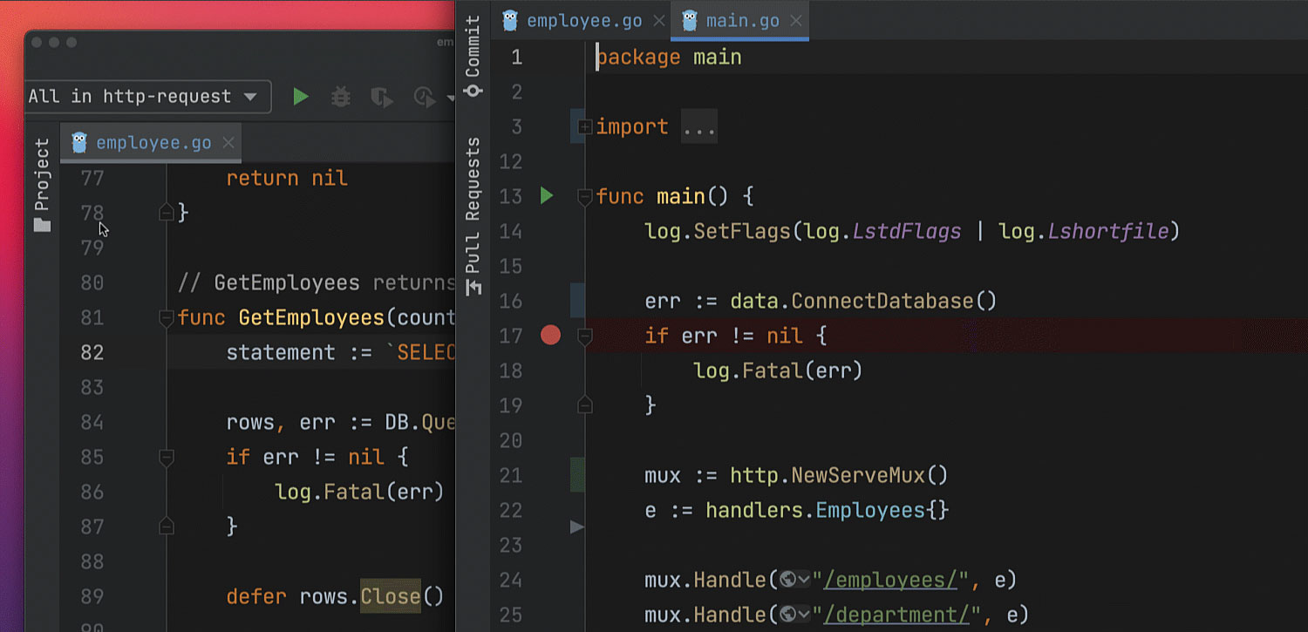Click the fold end marker at line 78
This screenshot has height=632, width=1308.
(x=167, y=212)
